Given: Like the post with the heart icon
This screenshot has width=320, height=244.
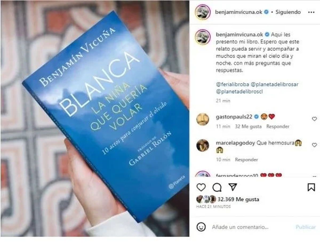Looking at the screenshot, I should coord(201,187).
